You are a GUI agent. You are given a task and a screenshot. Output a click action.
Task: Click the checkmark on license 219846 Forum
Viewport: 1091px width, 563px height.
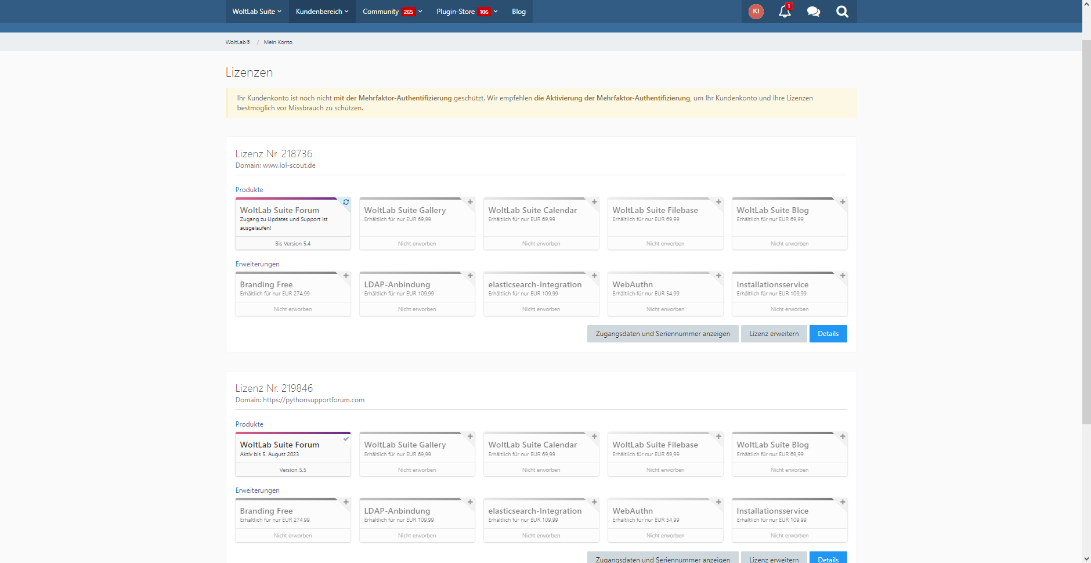(x=346, y=439)
